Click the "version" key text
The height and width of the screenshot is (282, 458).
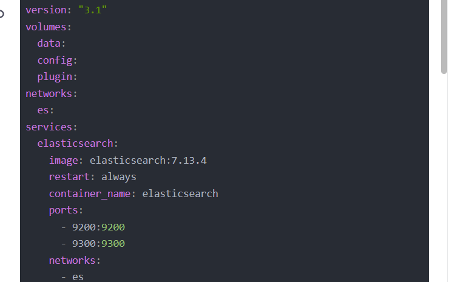click(46, 10)
